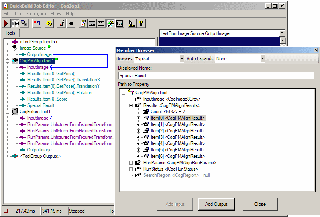Click the floating windows toolbar icon
This screenshot has height=217, width=320.
pos(24,23)
